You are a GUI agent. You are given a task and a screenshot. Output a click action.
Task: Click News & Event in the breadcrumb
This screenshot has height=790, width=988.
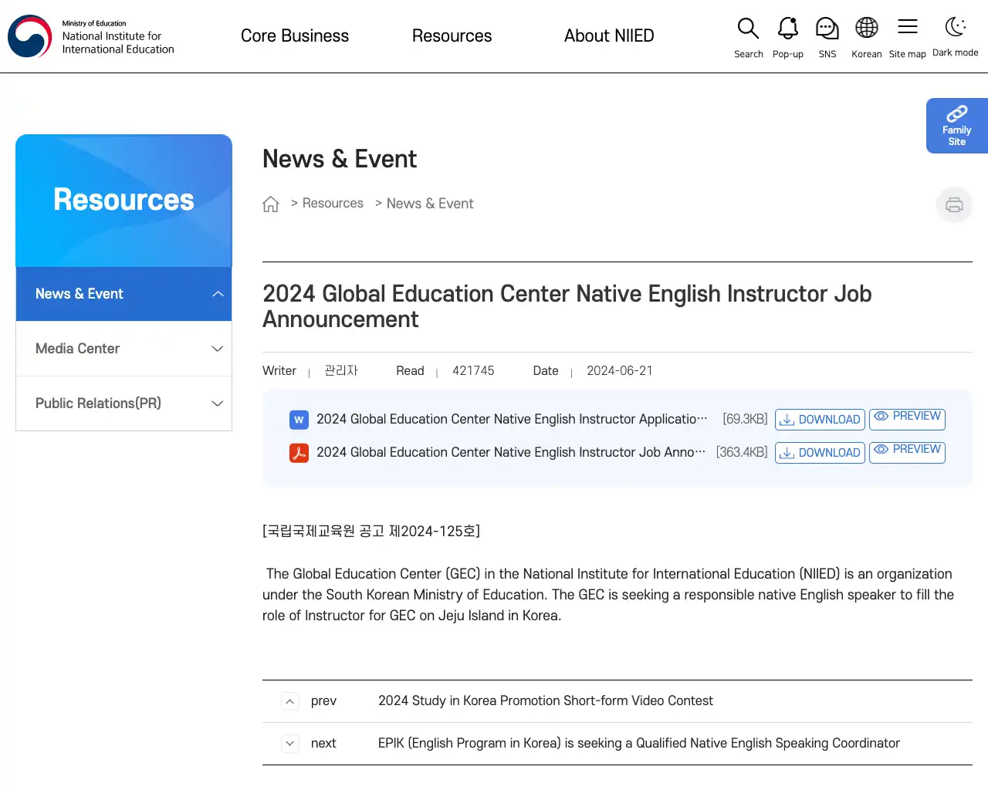pos(430,204)
